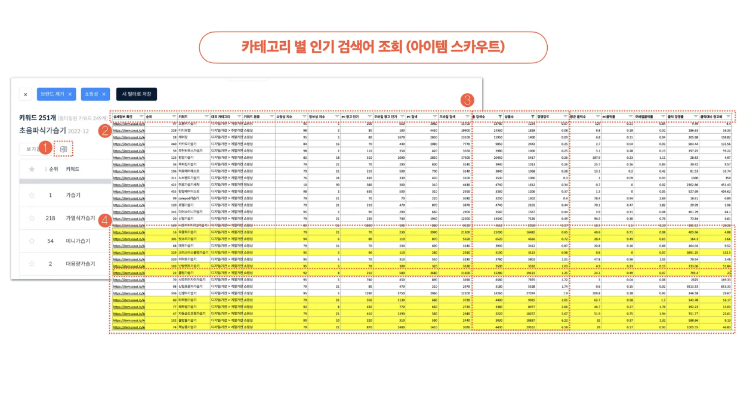Image resolution: width=753 pixels, height=400 pixels.
Task: Toggle the favorite star for 가습기
Action: pos(32,195)
